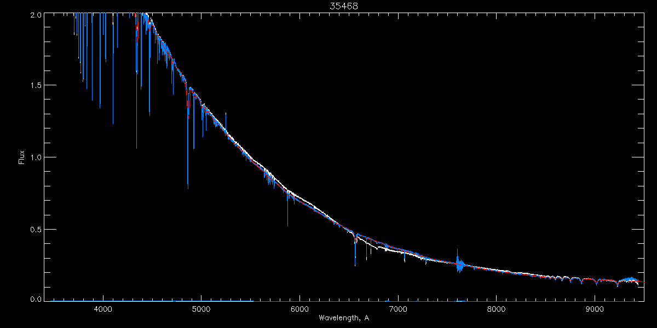Click the Flux axis label
The image size is (657, 328).
coord(22,157)
